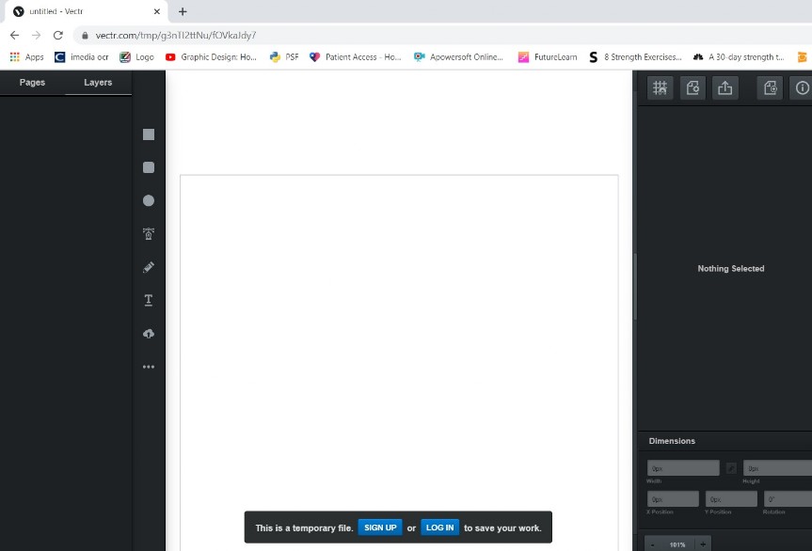
Task: Click the Width input field
Action: tap(683, 468)
